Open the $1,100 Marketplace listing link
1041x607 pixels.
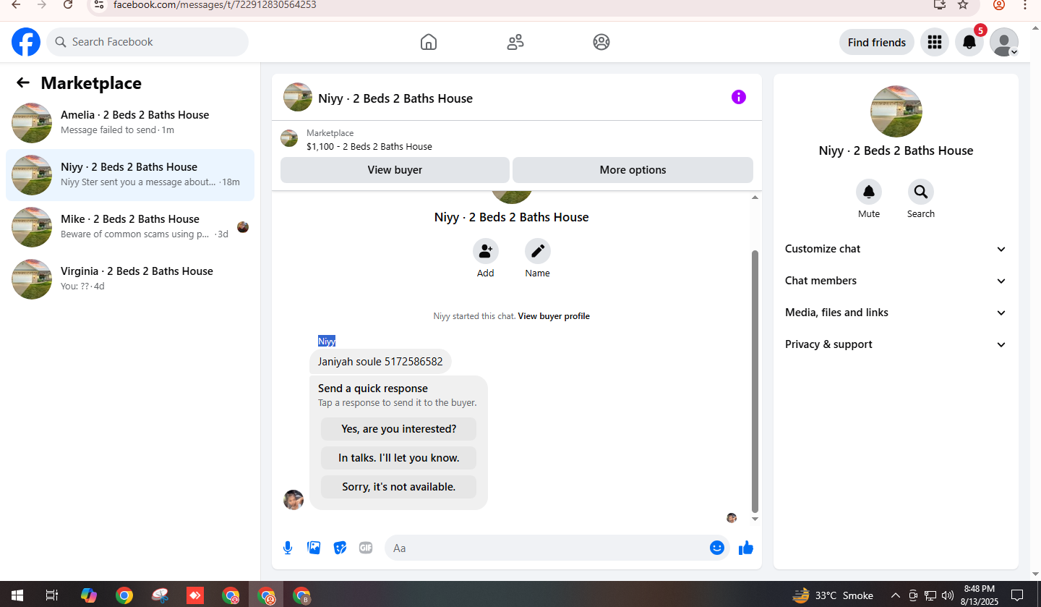[369, 146]
